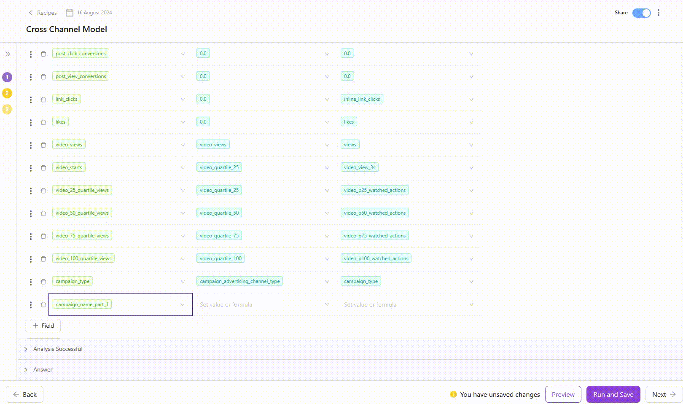Open row options for link_clicks
Image resolution: width=683 pixels, height=404 pixels.
(x=31, y=100)
